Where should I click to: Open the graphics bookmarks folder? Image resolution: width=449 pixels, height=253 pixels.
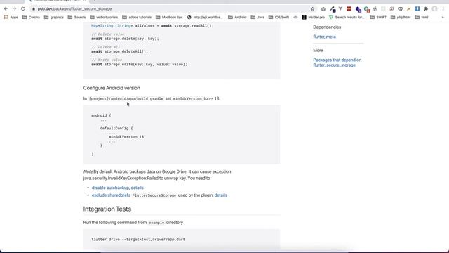[53, 17]
